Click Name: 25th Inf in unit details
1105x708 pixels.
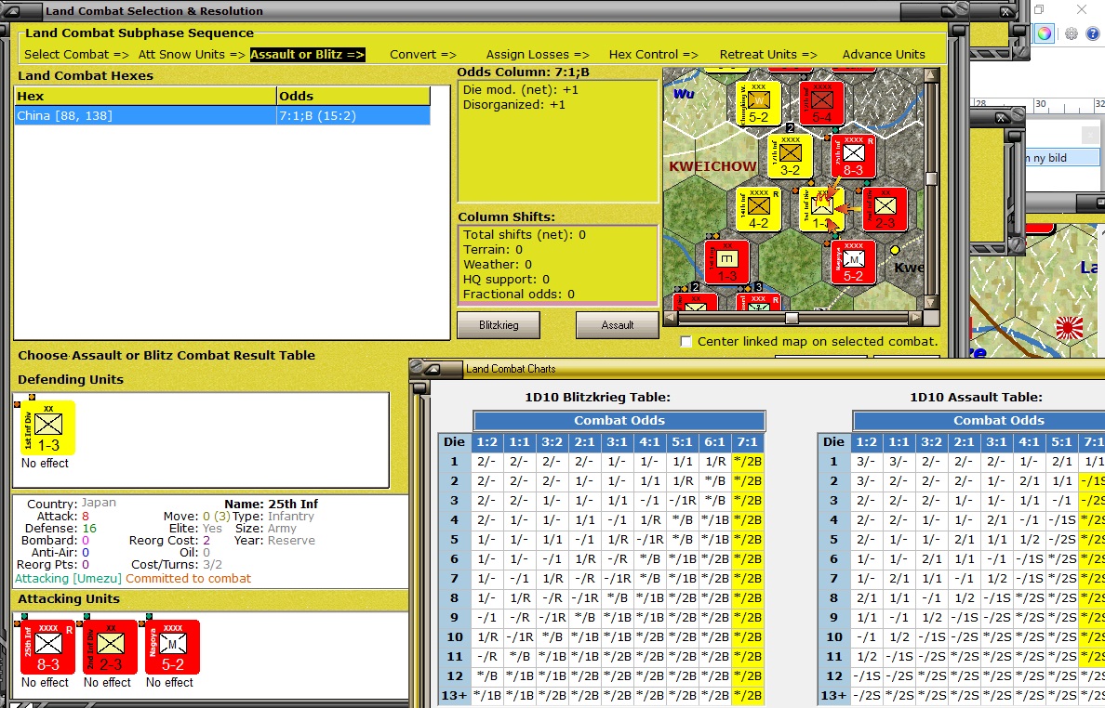coord(271,504)
